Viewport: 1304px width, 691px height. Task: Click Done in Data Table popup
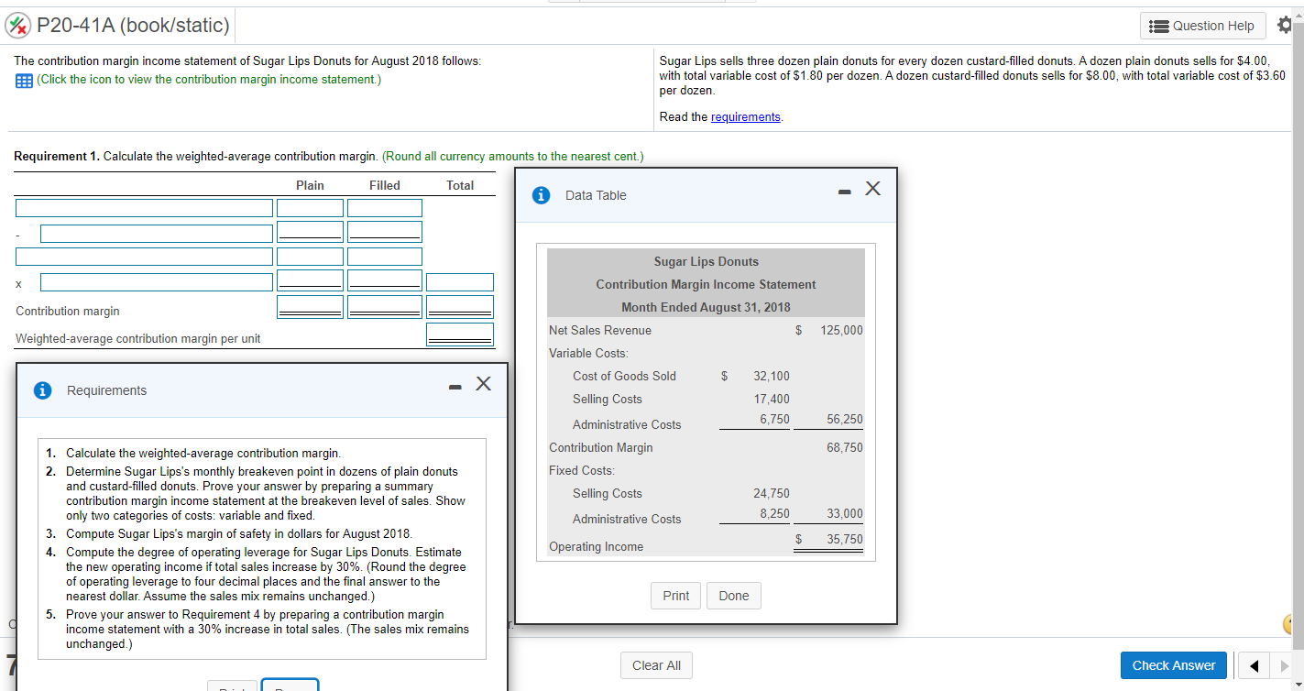tap(734, 596)
